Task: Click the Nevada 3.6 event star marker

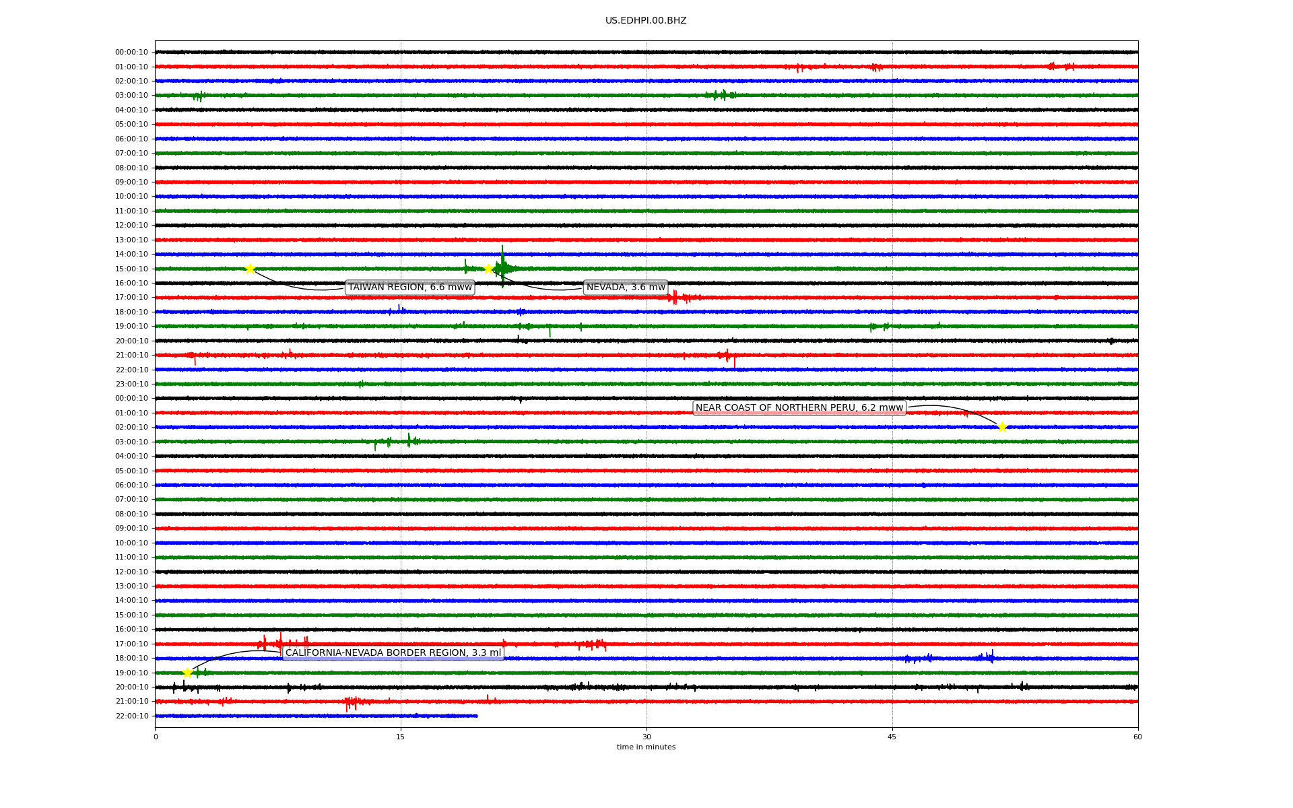Action: click(489, 269)
